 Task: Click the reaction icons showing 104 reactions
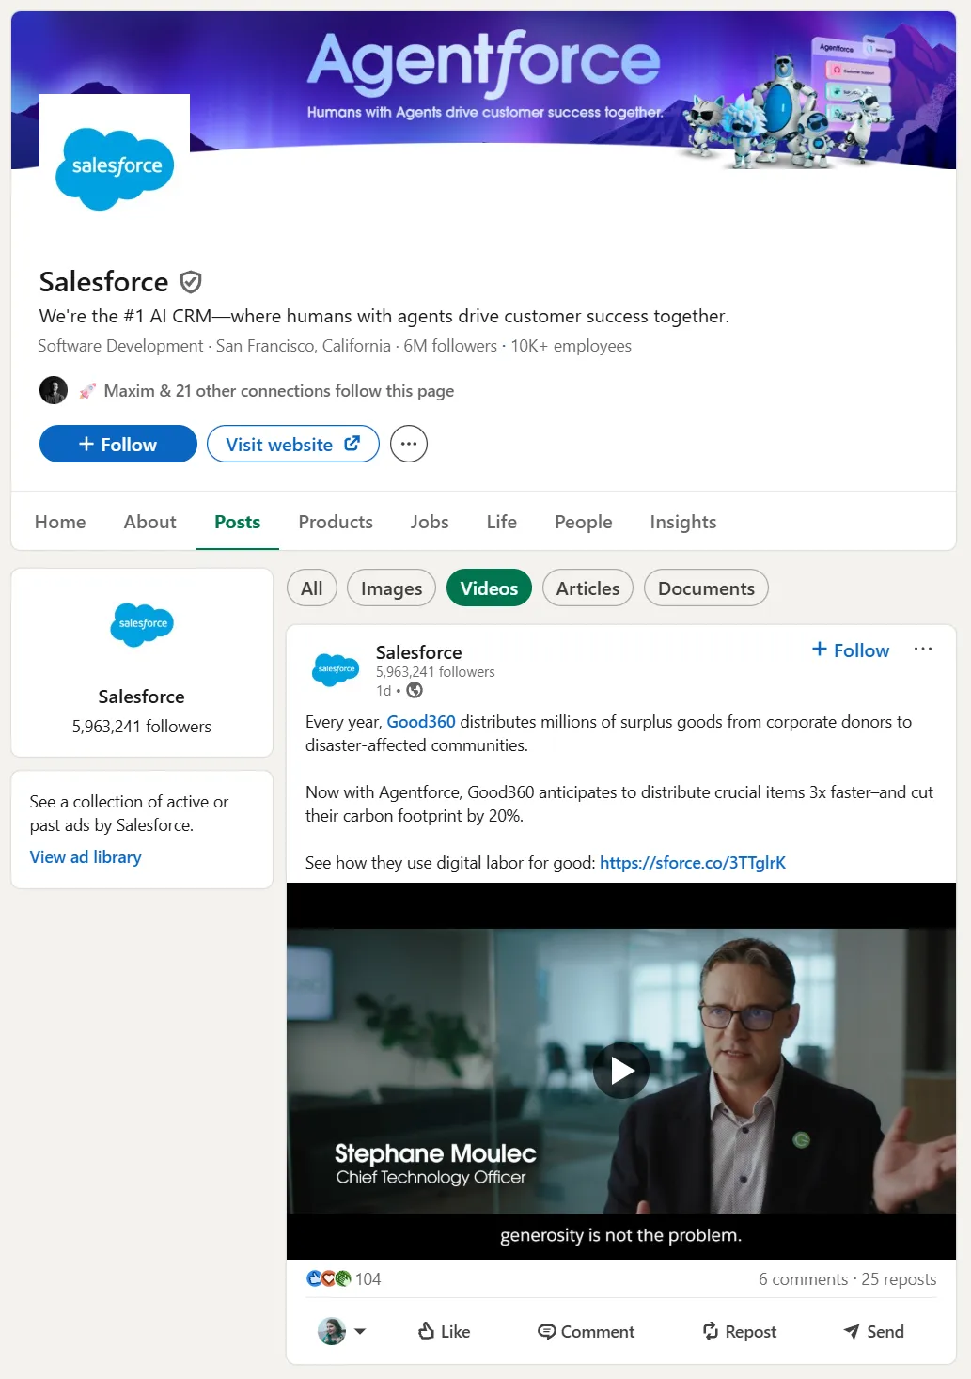pos(328,1278)
